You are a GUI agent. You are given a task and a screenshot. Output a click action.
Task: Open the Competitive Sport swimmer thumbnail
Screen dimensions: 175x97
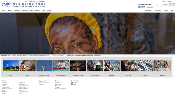coord(61,66)
